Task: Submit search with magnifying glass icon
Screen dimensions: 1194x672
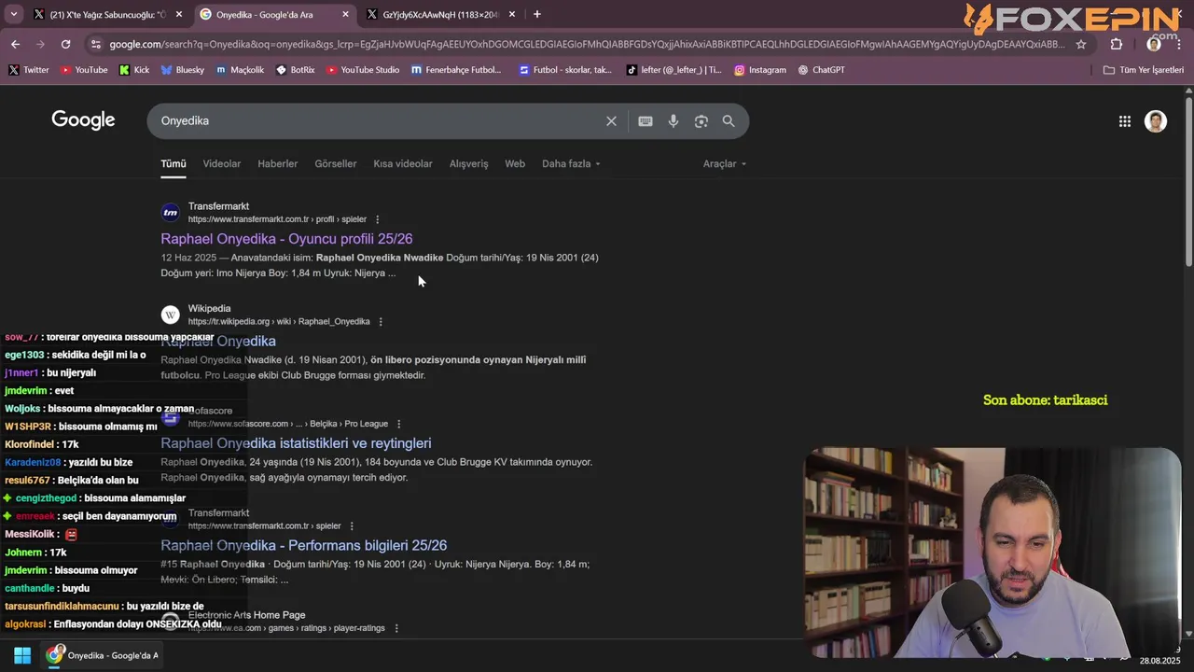Action: point(729,121)
